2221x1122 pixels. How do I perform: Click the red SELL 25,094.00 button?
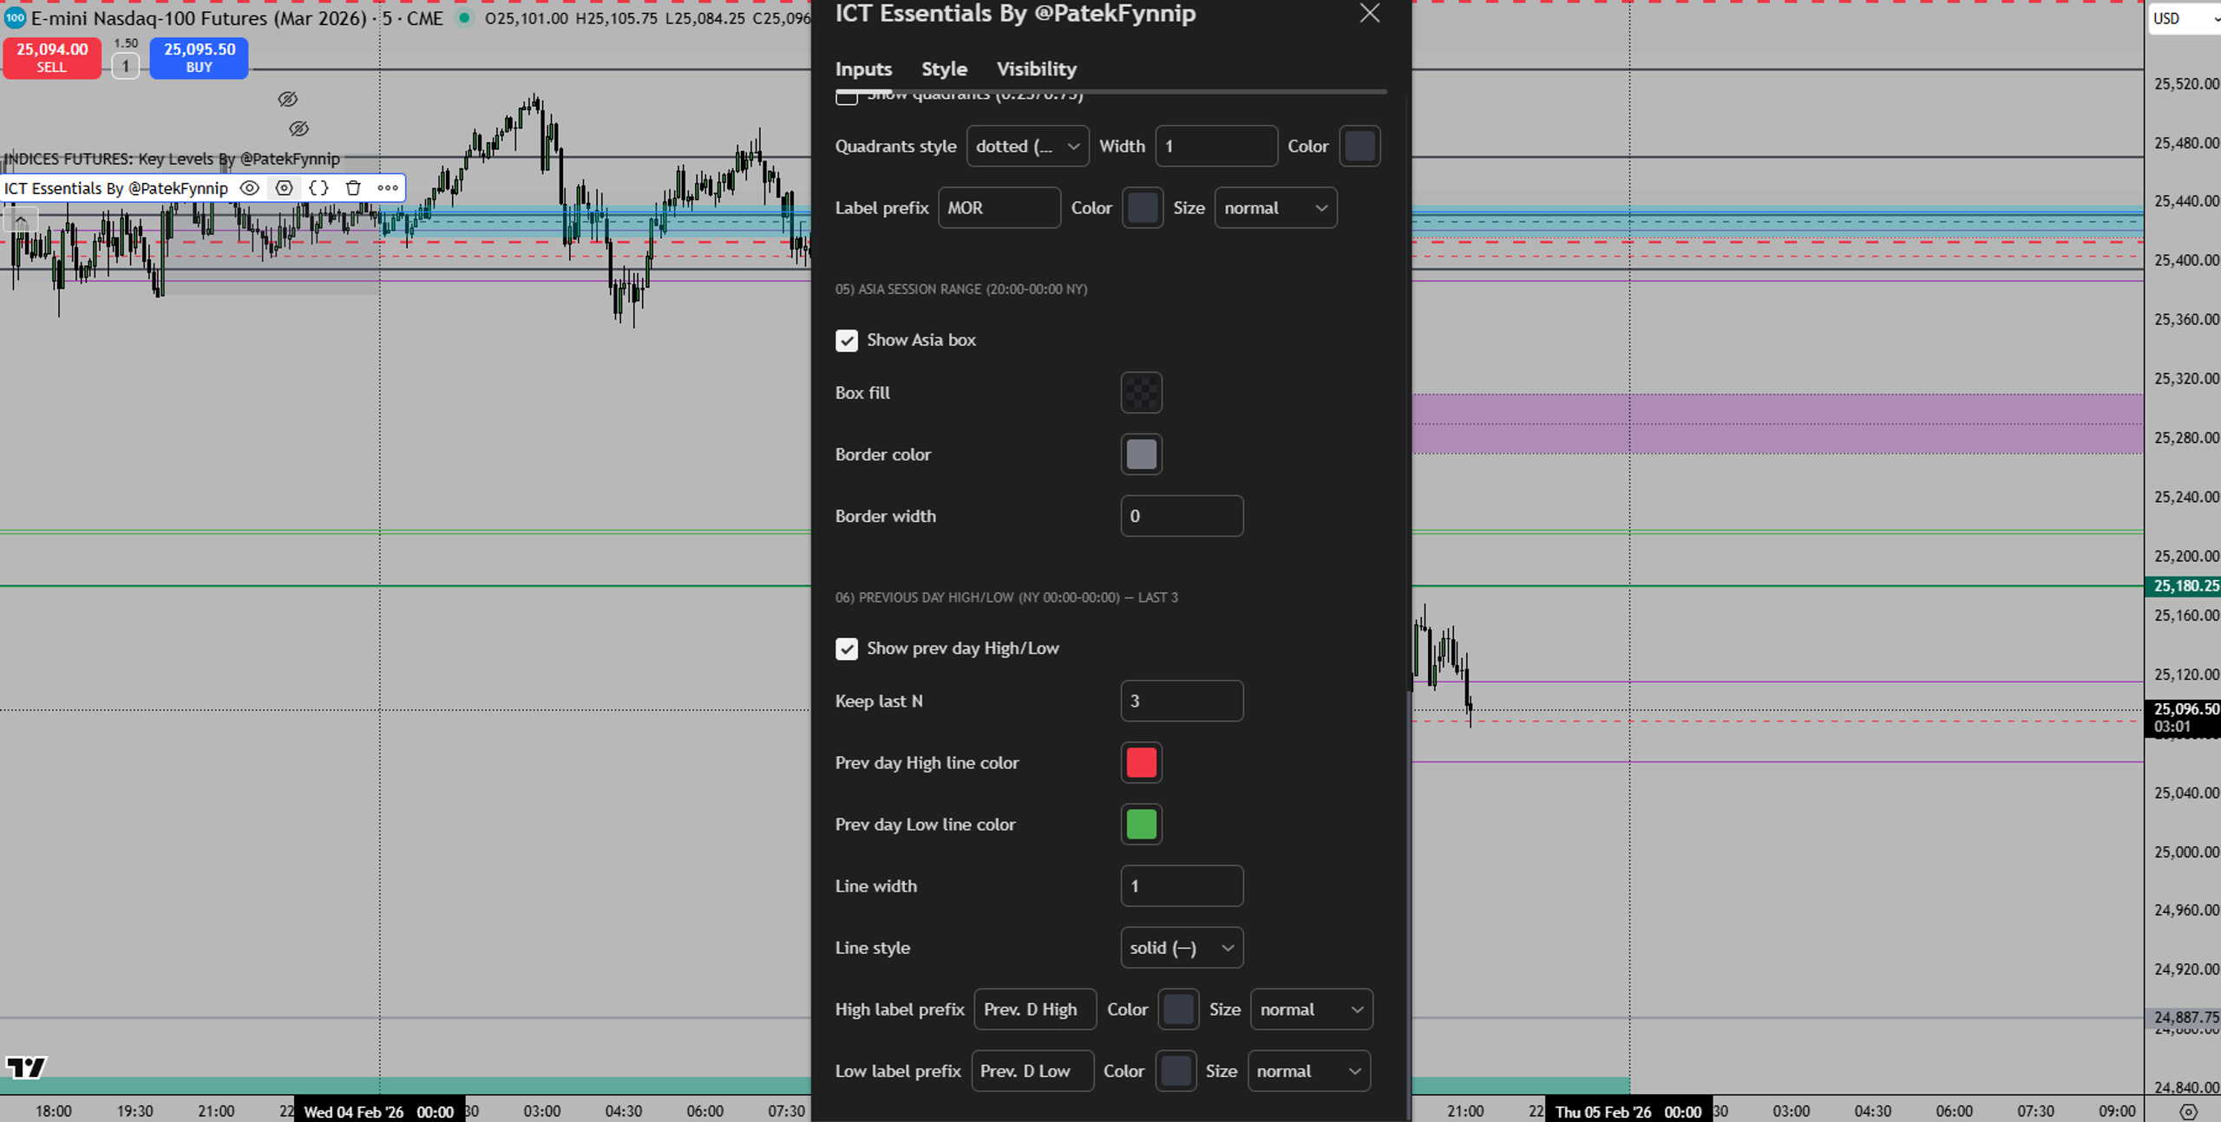pyautogui.click(x=52, y=58)
